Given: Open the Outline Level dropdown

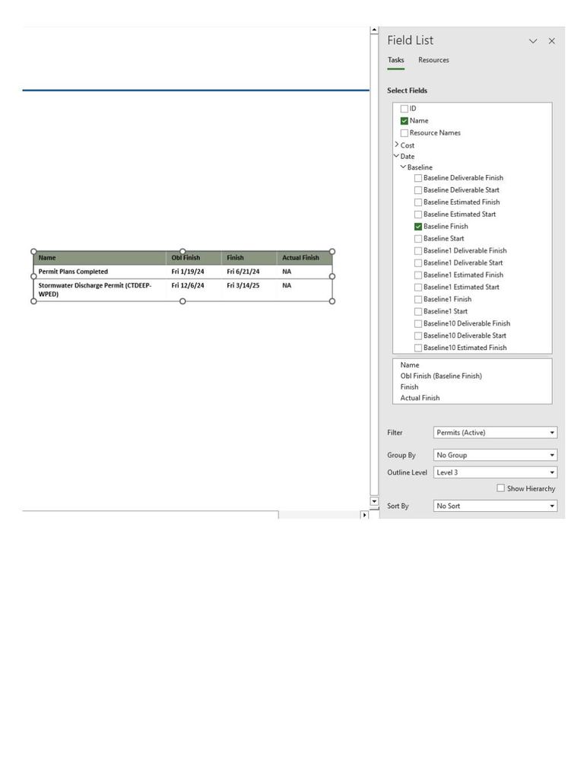Looking at the screenshot, I should 495,472.
